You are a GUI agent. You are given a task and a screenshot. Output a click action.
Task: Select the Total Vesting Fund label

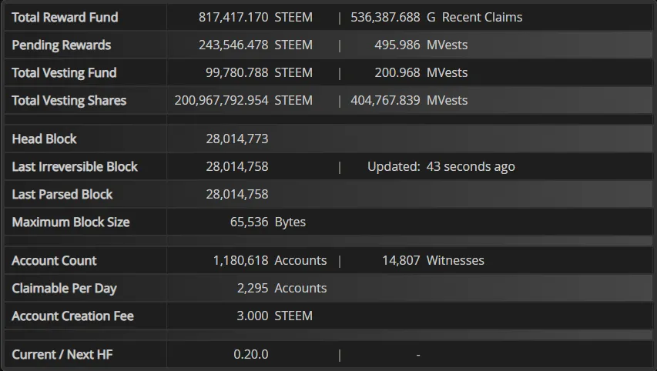pyautogui.click(x=64, y=72)
